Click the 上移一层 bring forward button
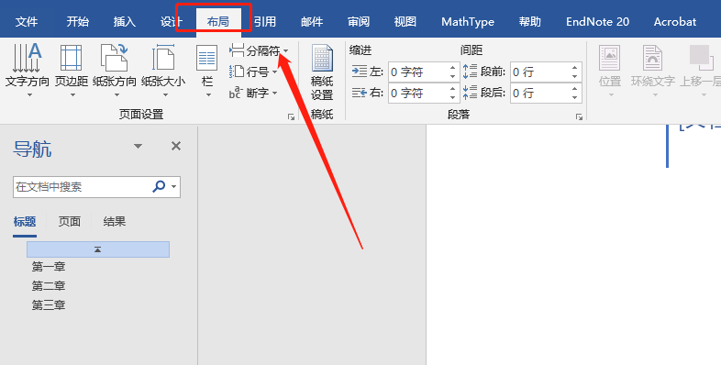721x365 pixels. [x=700, y=71]
